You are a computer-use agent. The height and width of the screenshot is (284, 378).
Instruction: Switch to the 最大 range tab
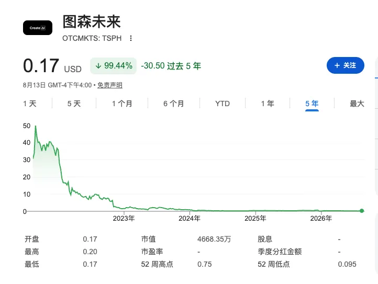click(357, 104)
